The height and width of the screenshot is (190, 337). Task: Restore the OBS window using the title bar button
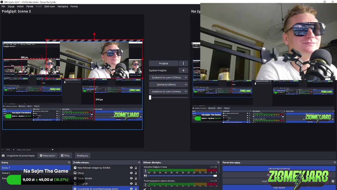tap(324, 2)
